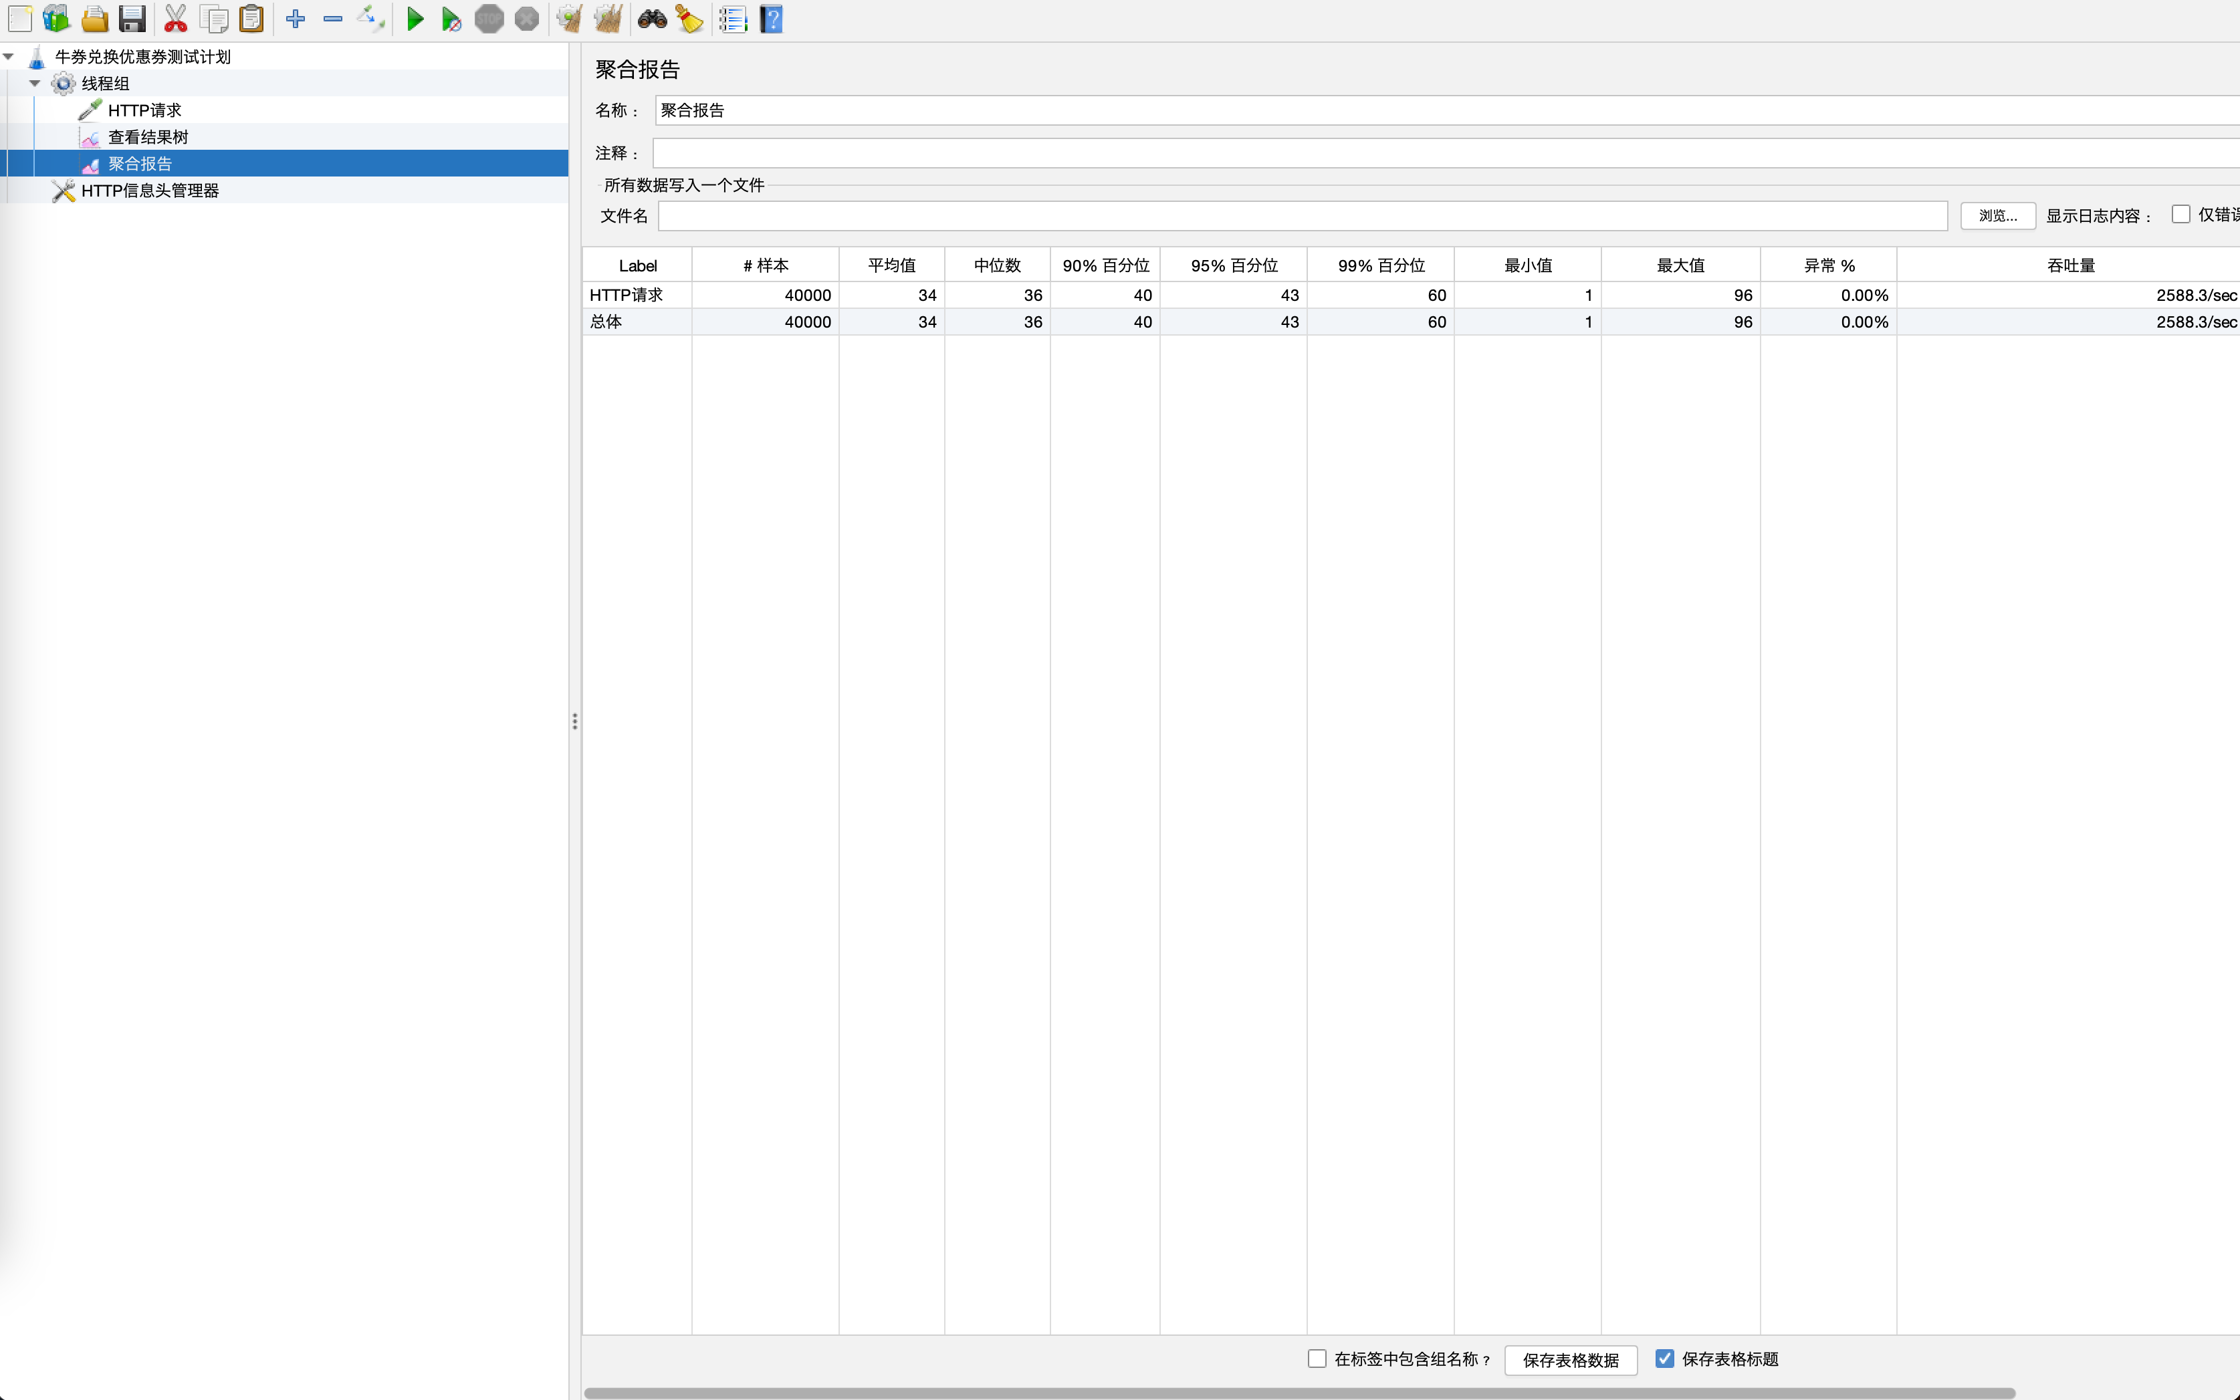Collapse the 线程组 tree node
Viewport: 2240px width, 1400px height.
[34, 84]
